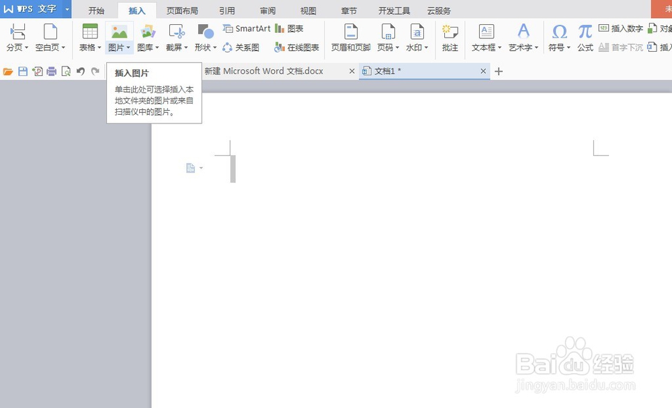Viewport: 672px width, 408px height.
Task: Click the paragraph layout icon beside the page
Action: (x=191, y=168)
